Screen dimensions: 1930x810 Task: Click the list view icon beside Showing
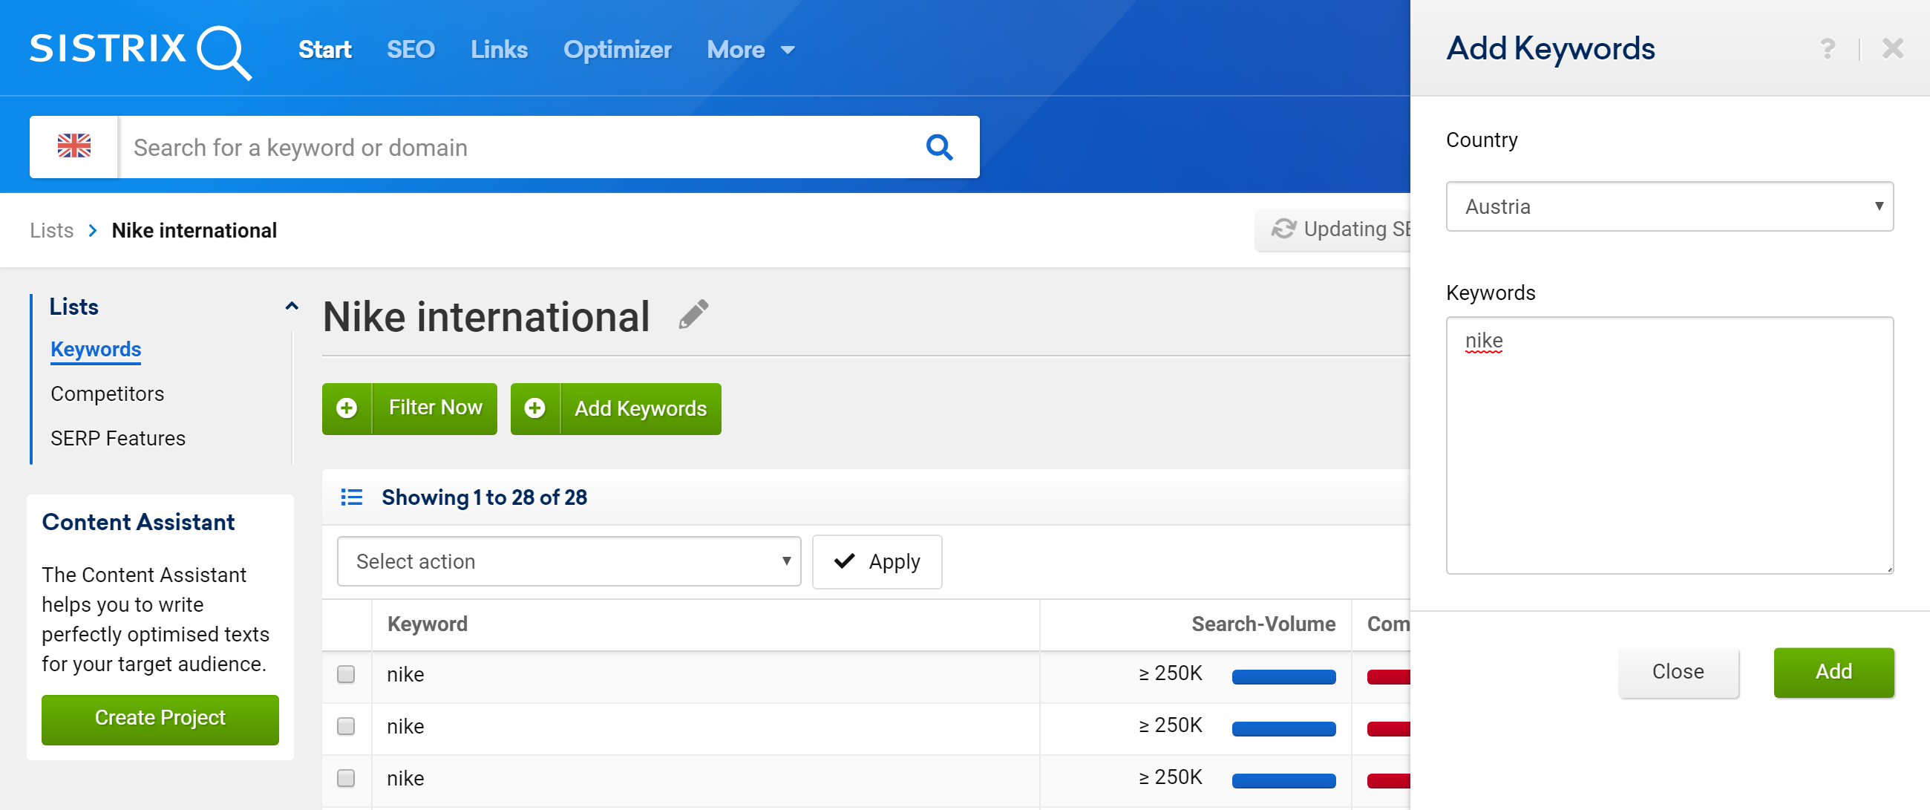tap(351, 497)
